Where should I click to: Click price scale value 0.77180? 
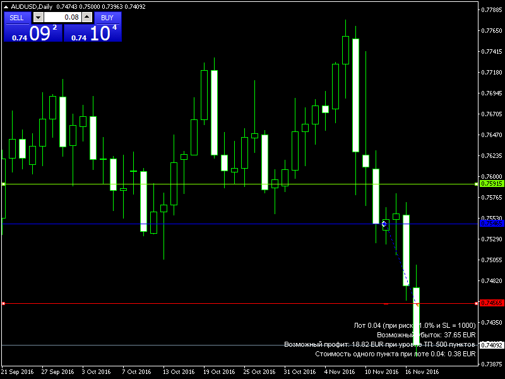(x=492, y=72)
